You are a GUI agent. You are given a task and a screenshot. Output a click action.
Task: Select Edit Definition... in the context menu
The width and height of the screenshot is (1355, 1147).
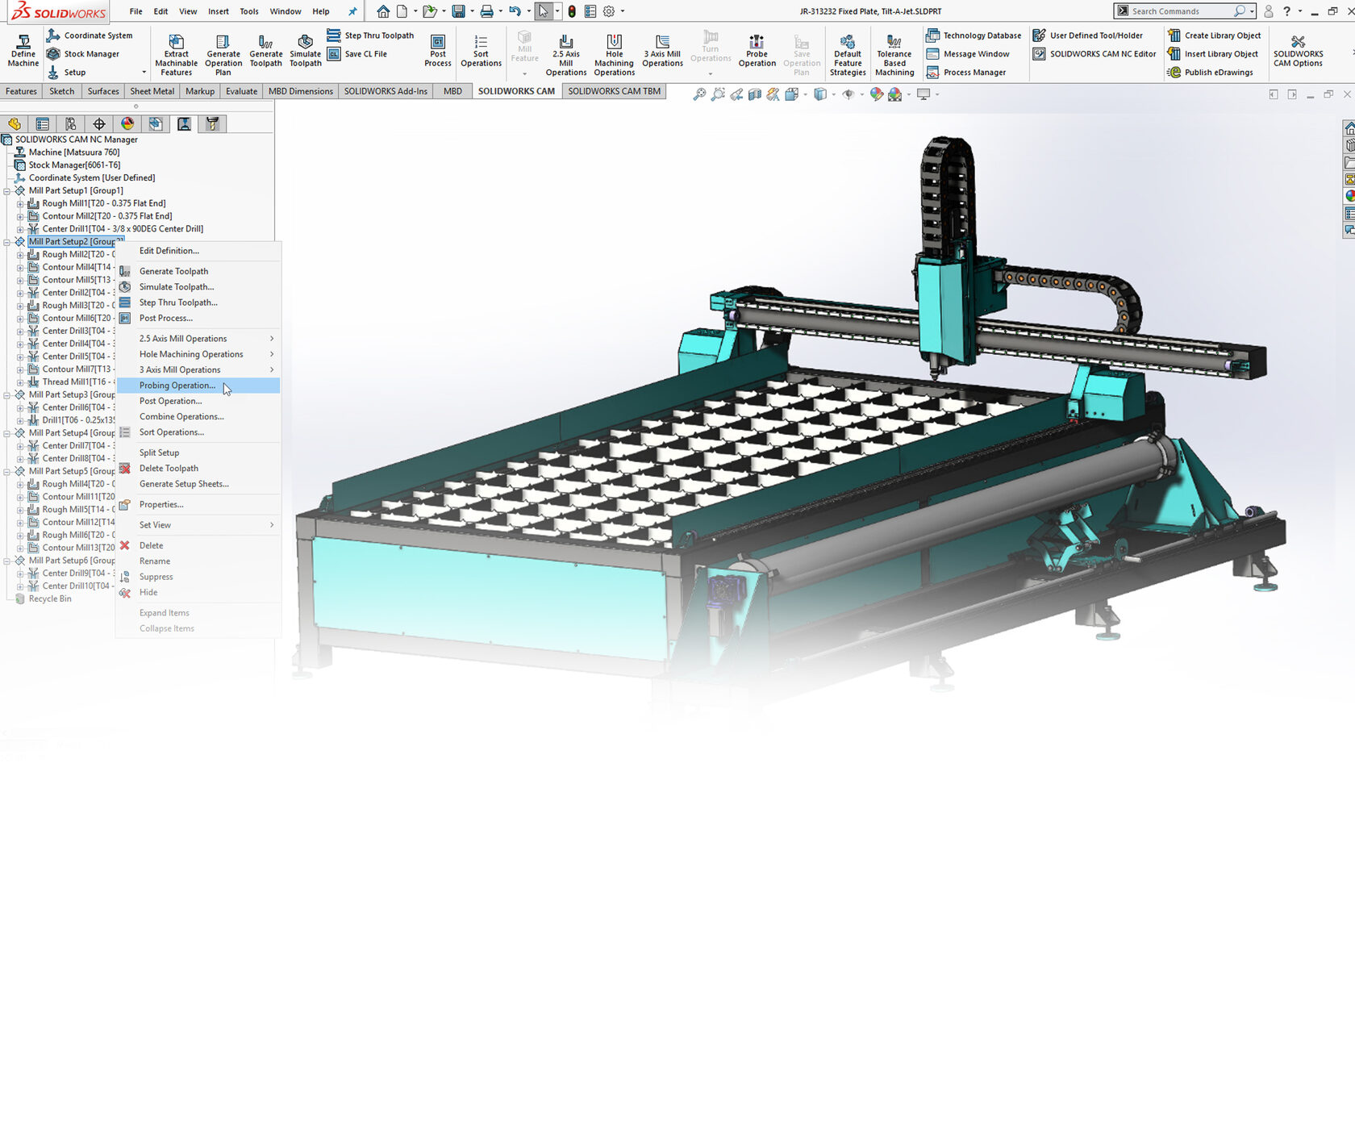tap(198, 251)
